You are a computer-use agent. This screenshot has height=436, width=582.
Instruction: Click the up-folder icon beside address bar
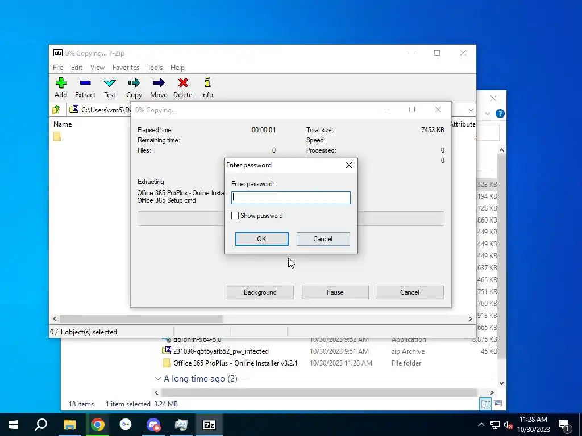coord(56,110)
